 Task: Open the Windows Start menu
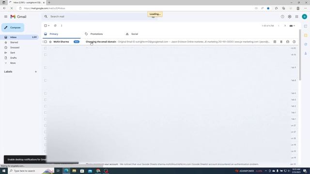point(3,171)
